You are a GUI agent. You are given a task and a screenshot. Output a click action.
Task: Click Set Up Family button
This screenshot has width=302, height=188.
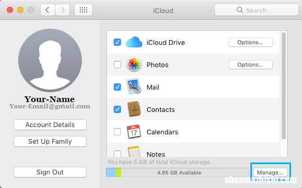click(50, 141)
